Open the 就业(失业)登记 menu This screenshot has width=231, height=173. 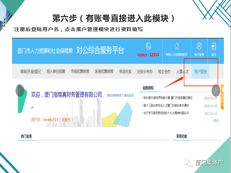31,72
